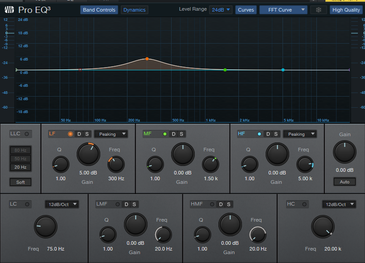Enable the LMF band
This screenshot has width=365, height=263.
coord(118,204)
